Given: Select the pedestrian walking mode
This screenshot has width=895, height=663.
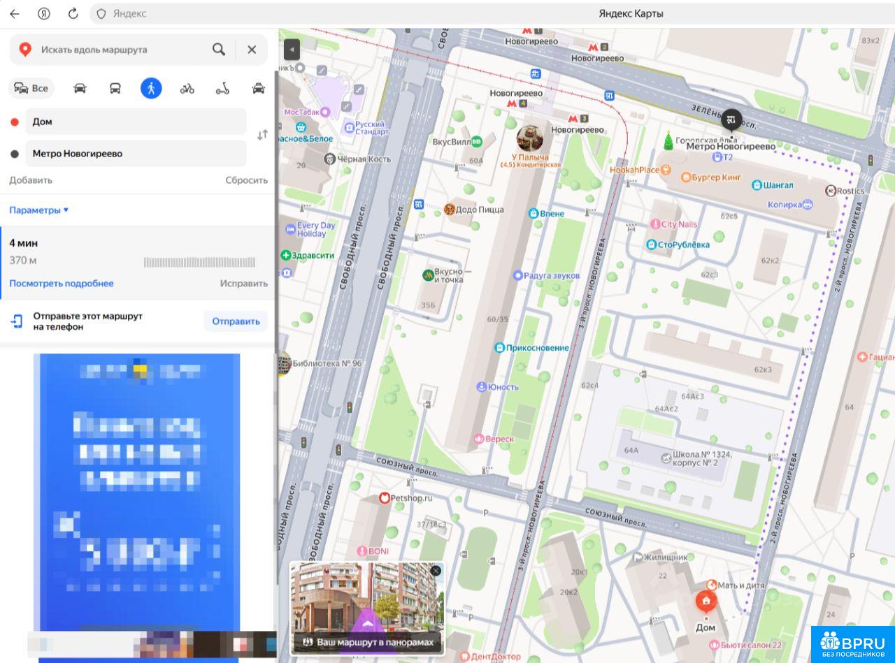Looking at the screenshot, I should point(151,88).
